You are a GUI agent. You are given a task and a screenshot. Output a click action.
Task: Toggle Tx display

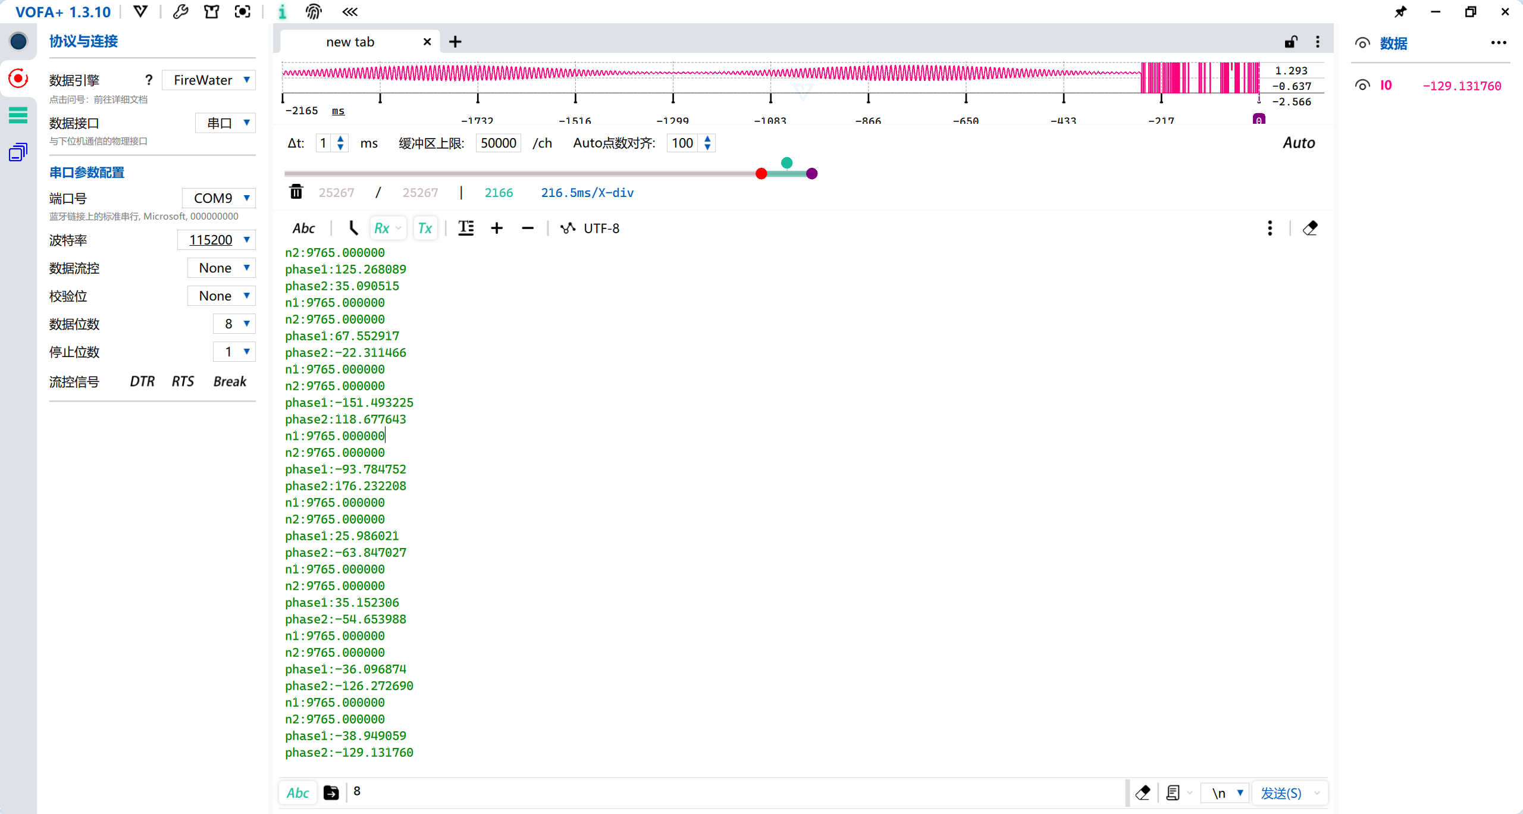[x=425, y=228]
